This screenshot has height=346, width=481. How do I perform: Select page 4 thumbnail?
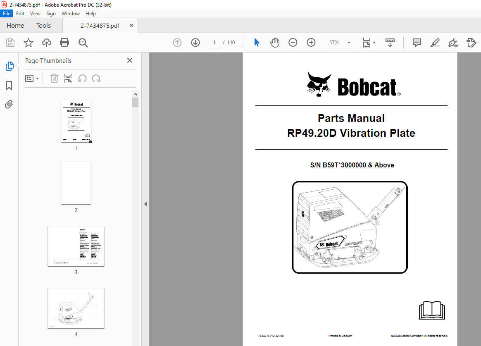click(76, 308)
